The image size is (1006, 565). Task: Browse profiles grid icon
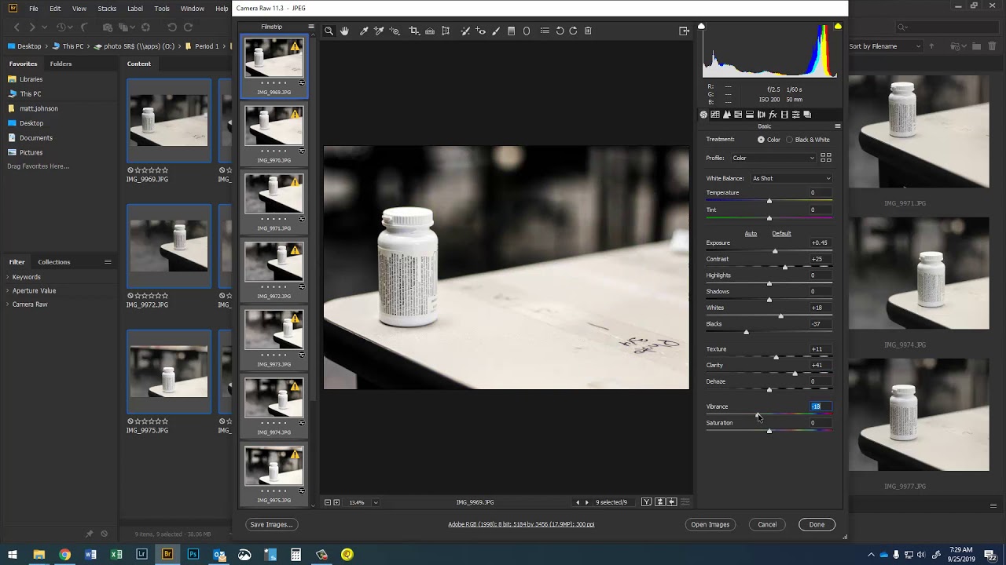(826, 158)
